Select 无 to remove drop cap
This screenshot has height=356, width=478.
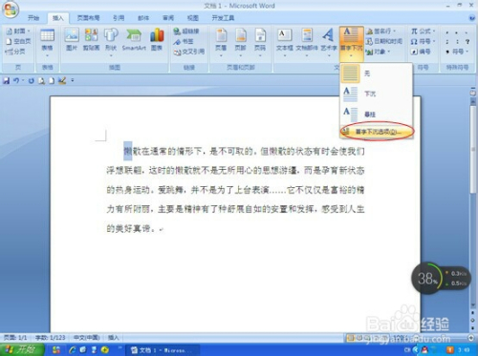tap(377, 73)
